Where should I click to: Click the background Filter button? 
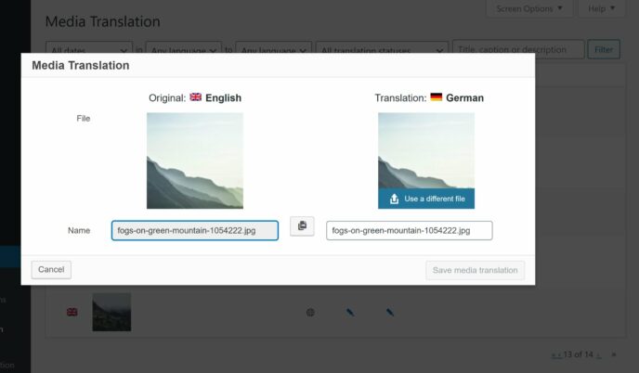coord(604,49)
